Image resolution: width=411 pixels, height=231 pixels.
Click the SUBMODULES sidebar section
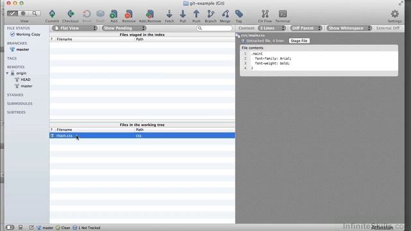(x=20, y=103)
